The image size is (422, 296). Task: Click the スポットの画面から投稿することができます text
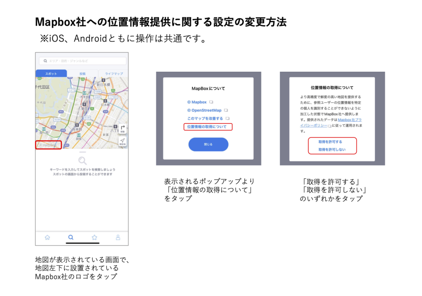click(82, 174)
